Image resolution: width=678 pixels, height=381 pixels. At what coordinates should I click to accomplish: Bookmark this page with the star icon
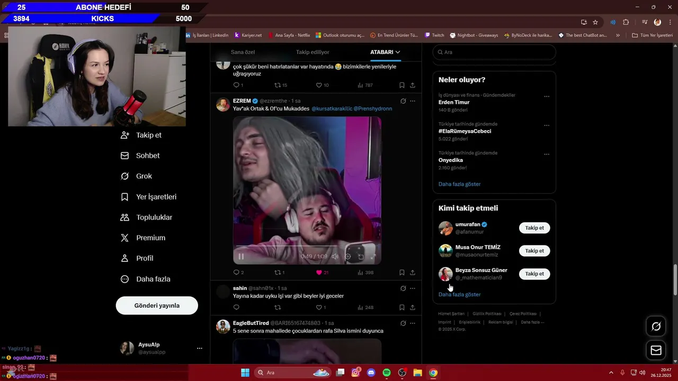(x=595, y=22)
